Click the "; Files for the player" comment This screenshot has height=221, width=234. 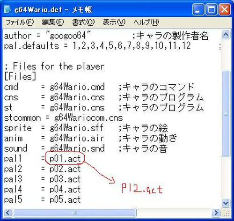point(54,66)
